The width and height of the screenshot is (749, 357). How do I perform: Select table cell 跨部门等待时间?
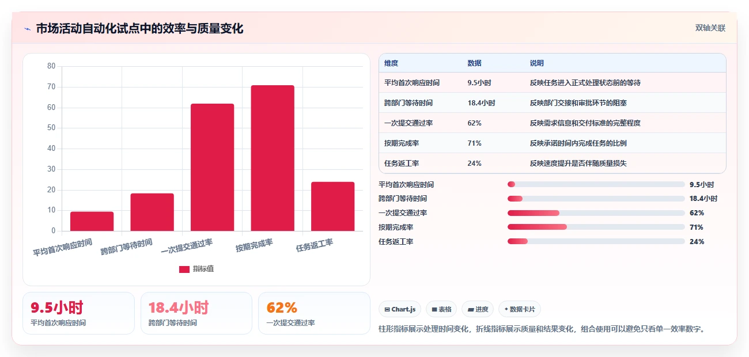pyautogui.click(x=408, y=103)
